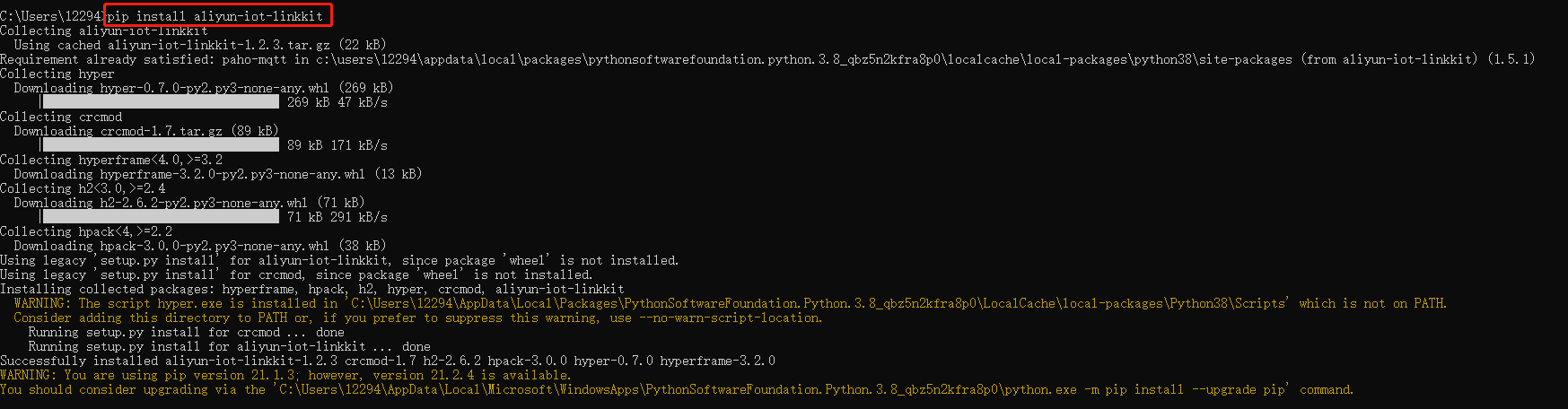Click the 'You should consider upgrading' pip command line
Image resolution: width=1568 pixels, height=409 pixels.
677,389
